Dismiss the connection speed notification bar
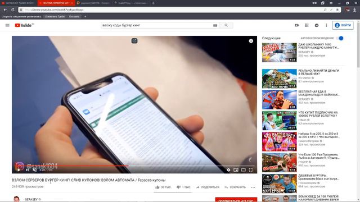 tap(85, 16)
